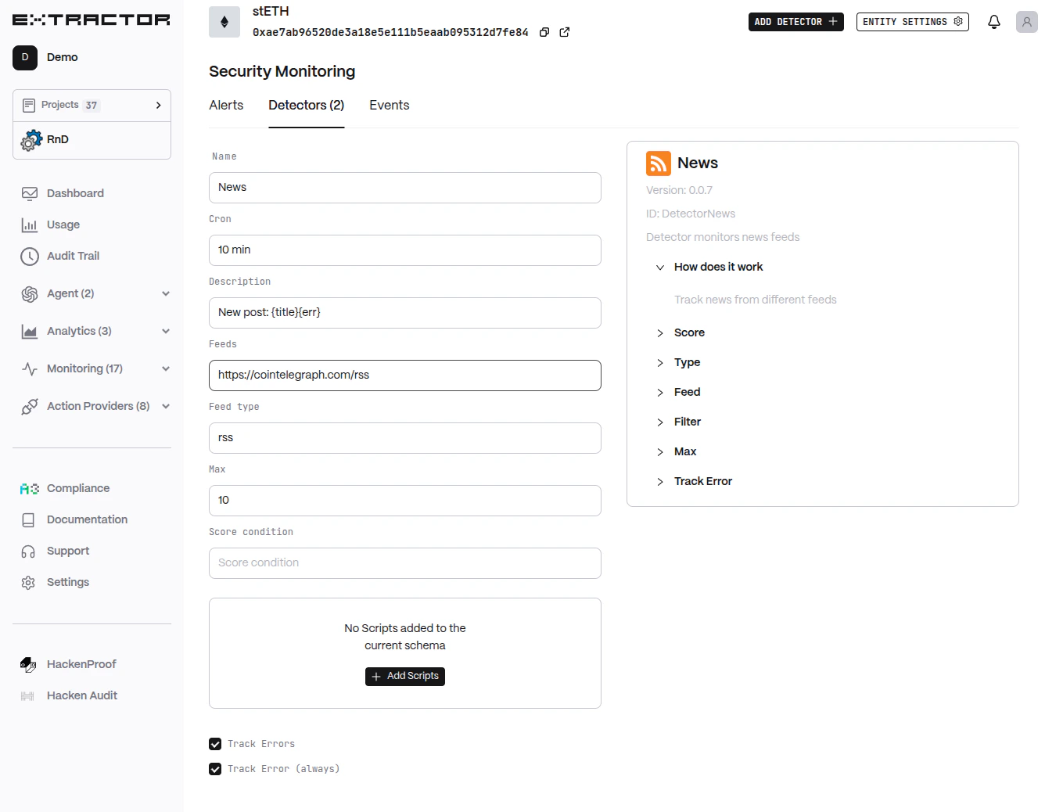Screen dimensions: 1063x812
Task: Click the Support headset icon
Action: [x=28, y=552]
